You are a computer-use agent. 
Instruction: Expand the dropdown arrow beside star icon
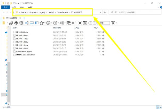pos(45,23)
